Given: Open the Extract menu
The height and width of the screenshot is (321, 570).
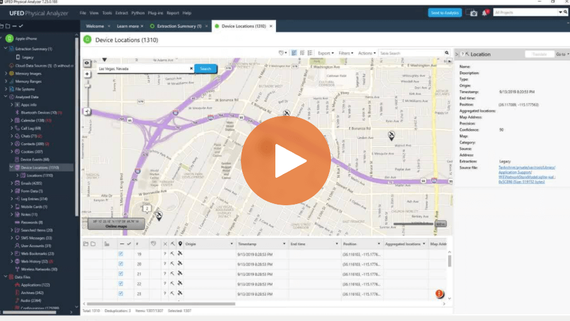Looking at the screenshot, I should pyautogui.click(x=121, y=13).
